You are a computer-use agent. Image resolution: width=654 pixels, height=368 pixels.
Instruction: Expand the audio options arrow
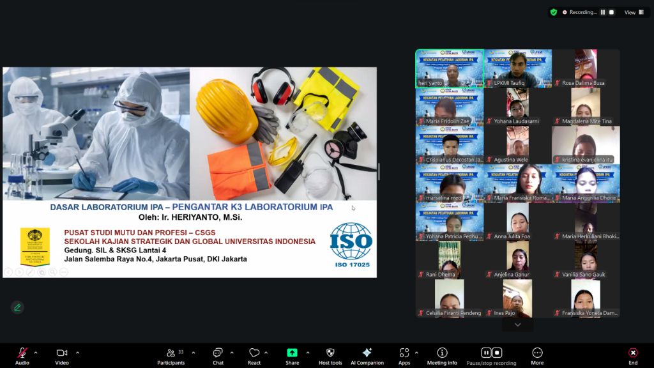point(36,352)
